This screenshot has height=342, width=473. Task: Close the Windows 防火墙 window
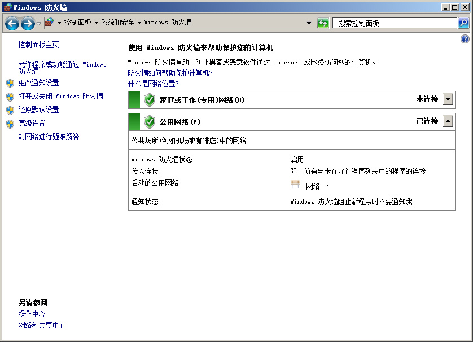pyautogui.click(x=465, y=7)
